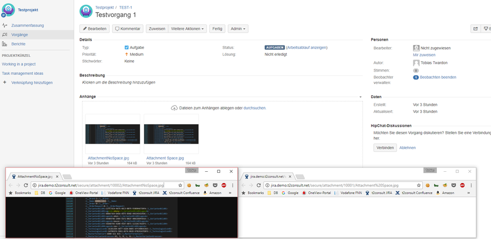Click the 'Arbeitsablauf anzeigen' link
Screen dimensions: 491x239
tap(307, 48)
